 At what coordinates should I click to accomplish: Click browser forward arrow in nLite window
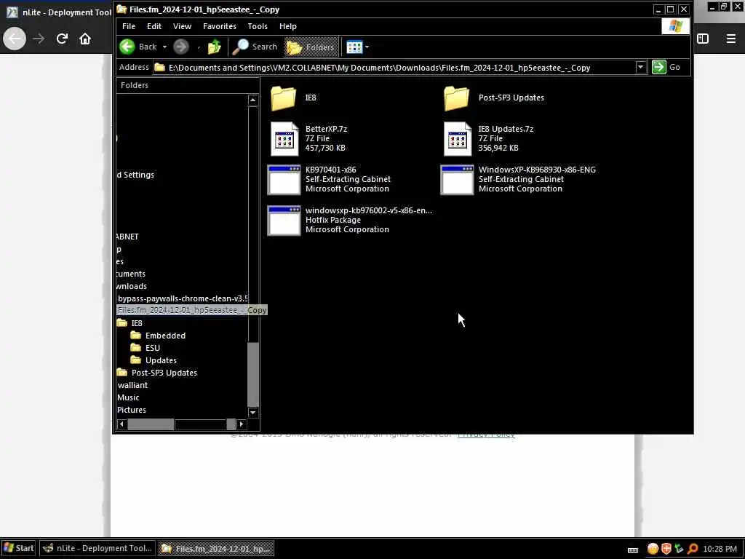point(39,39)
